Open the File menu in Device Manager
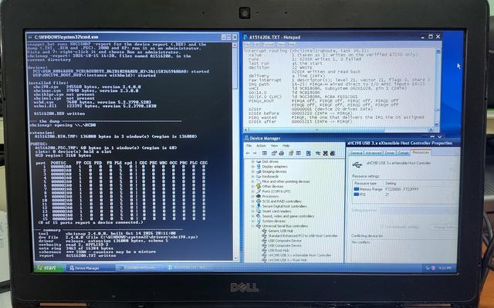 [249, 146]
